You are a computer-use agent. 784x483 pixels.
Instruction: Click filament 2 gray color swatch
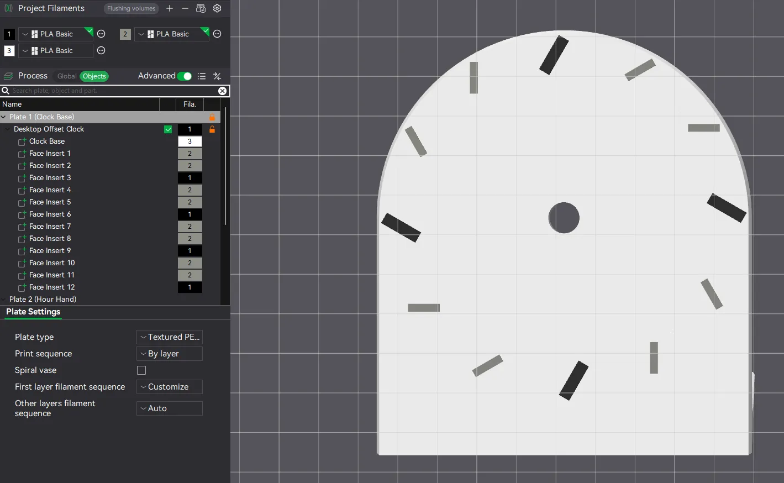click(x=125, y=34)
